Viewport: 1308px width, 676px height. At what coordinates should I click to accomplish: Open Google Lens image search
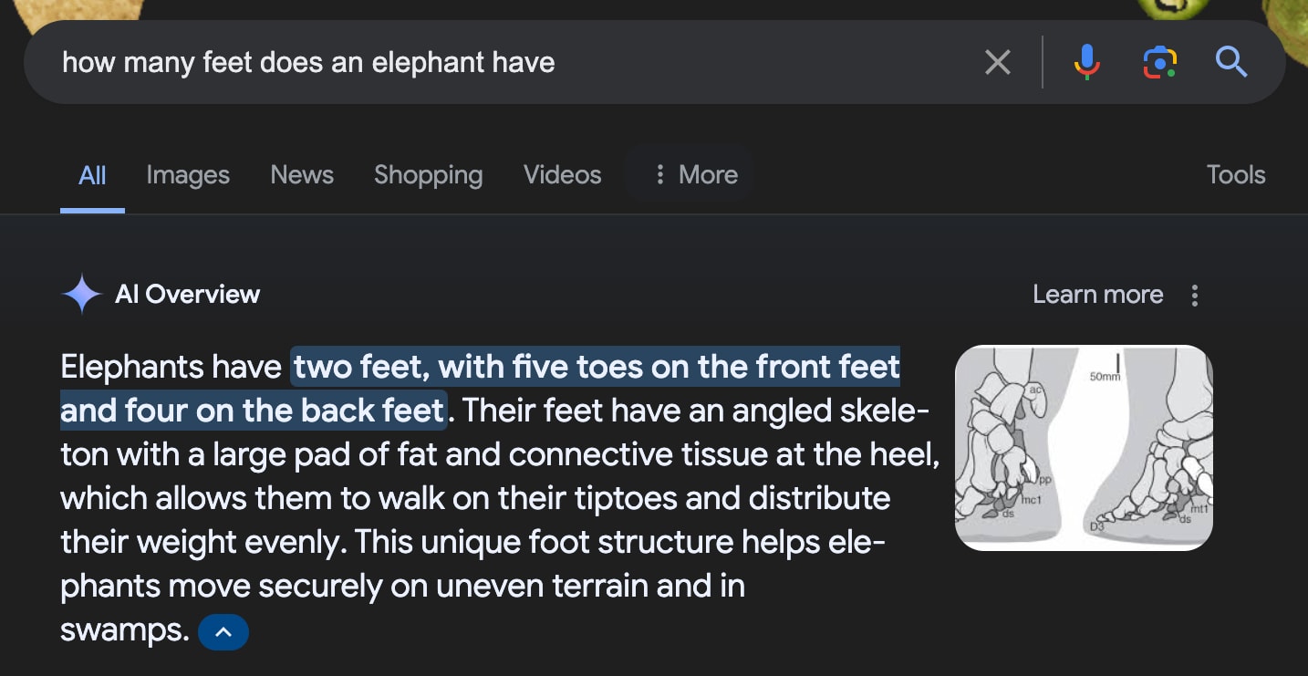click(1159, 63)
